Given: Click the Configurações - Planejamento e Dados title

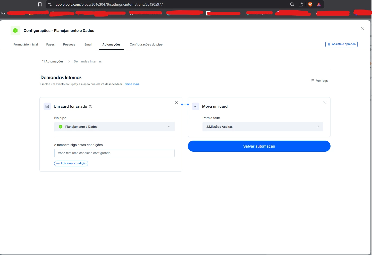Looking at the screenshot, I should coord(59,31).
